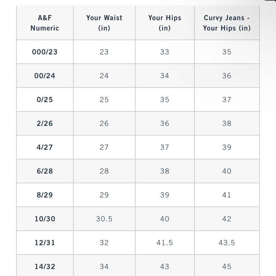
Task: Click the Curvy Jeans - Your Hips header
Action: 227,23
